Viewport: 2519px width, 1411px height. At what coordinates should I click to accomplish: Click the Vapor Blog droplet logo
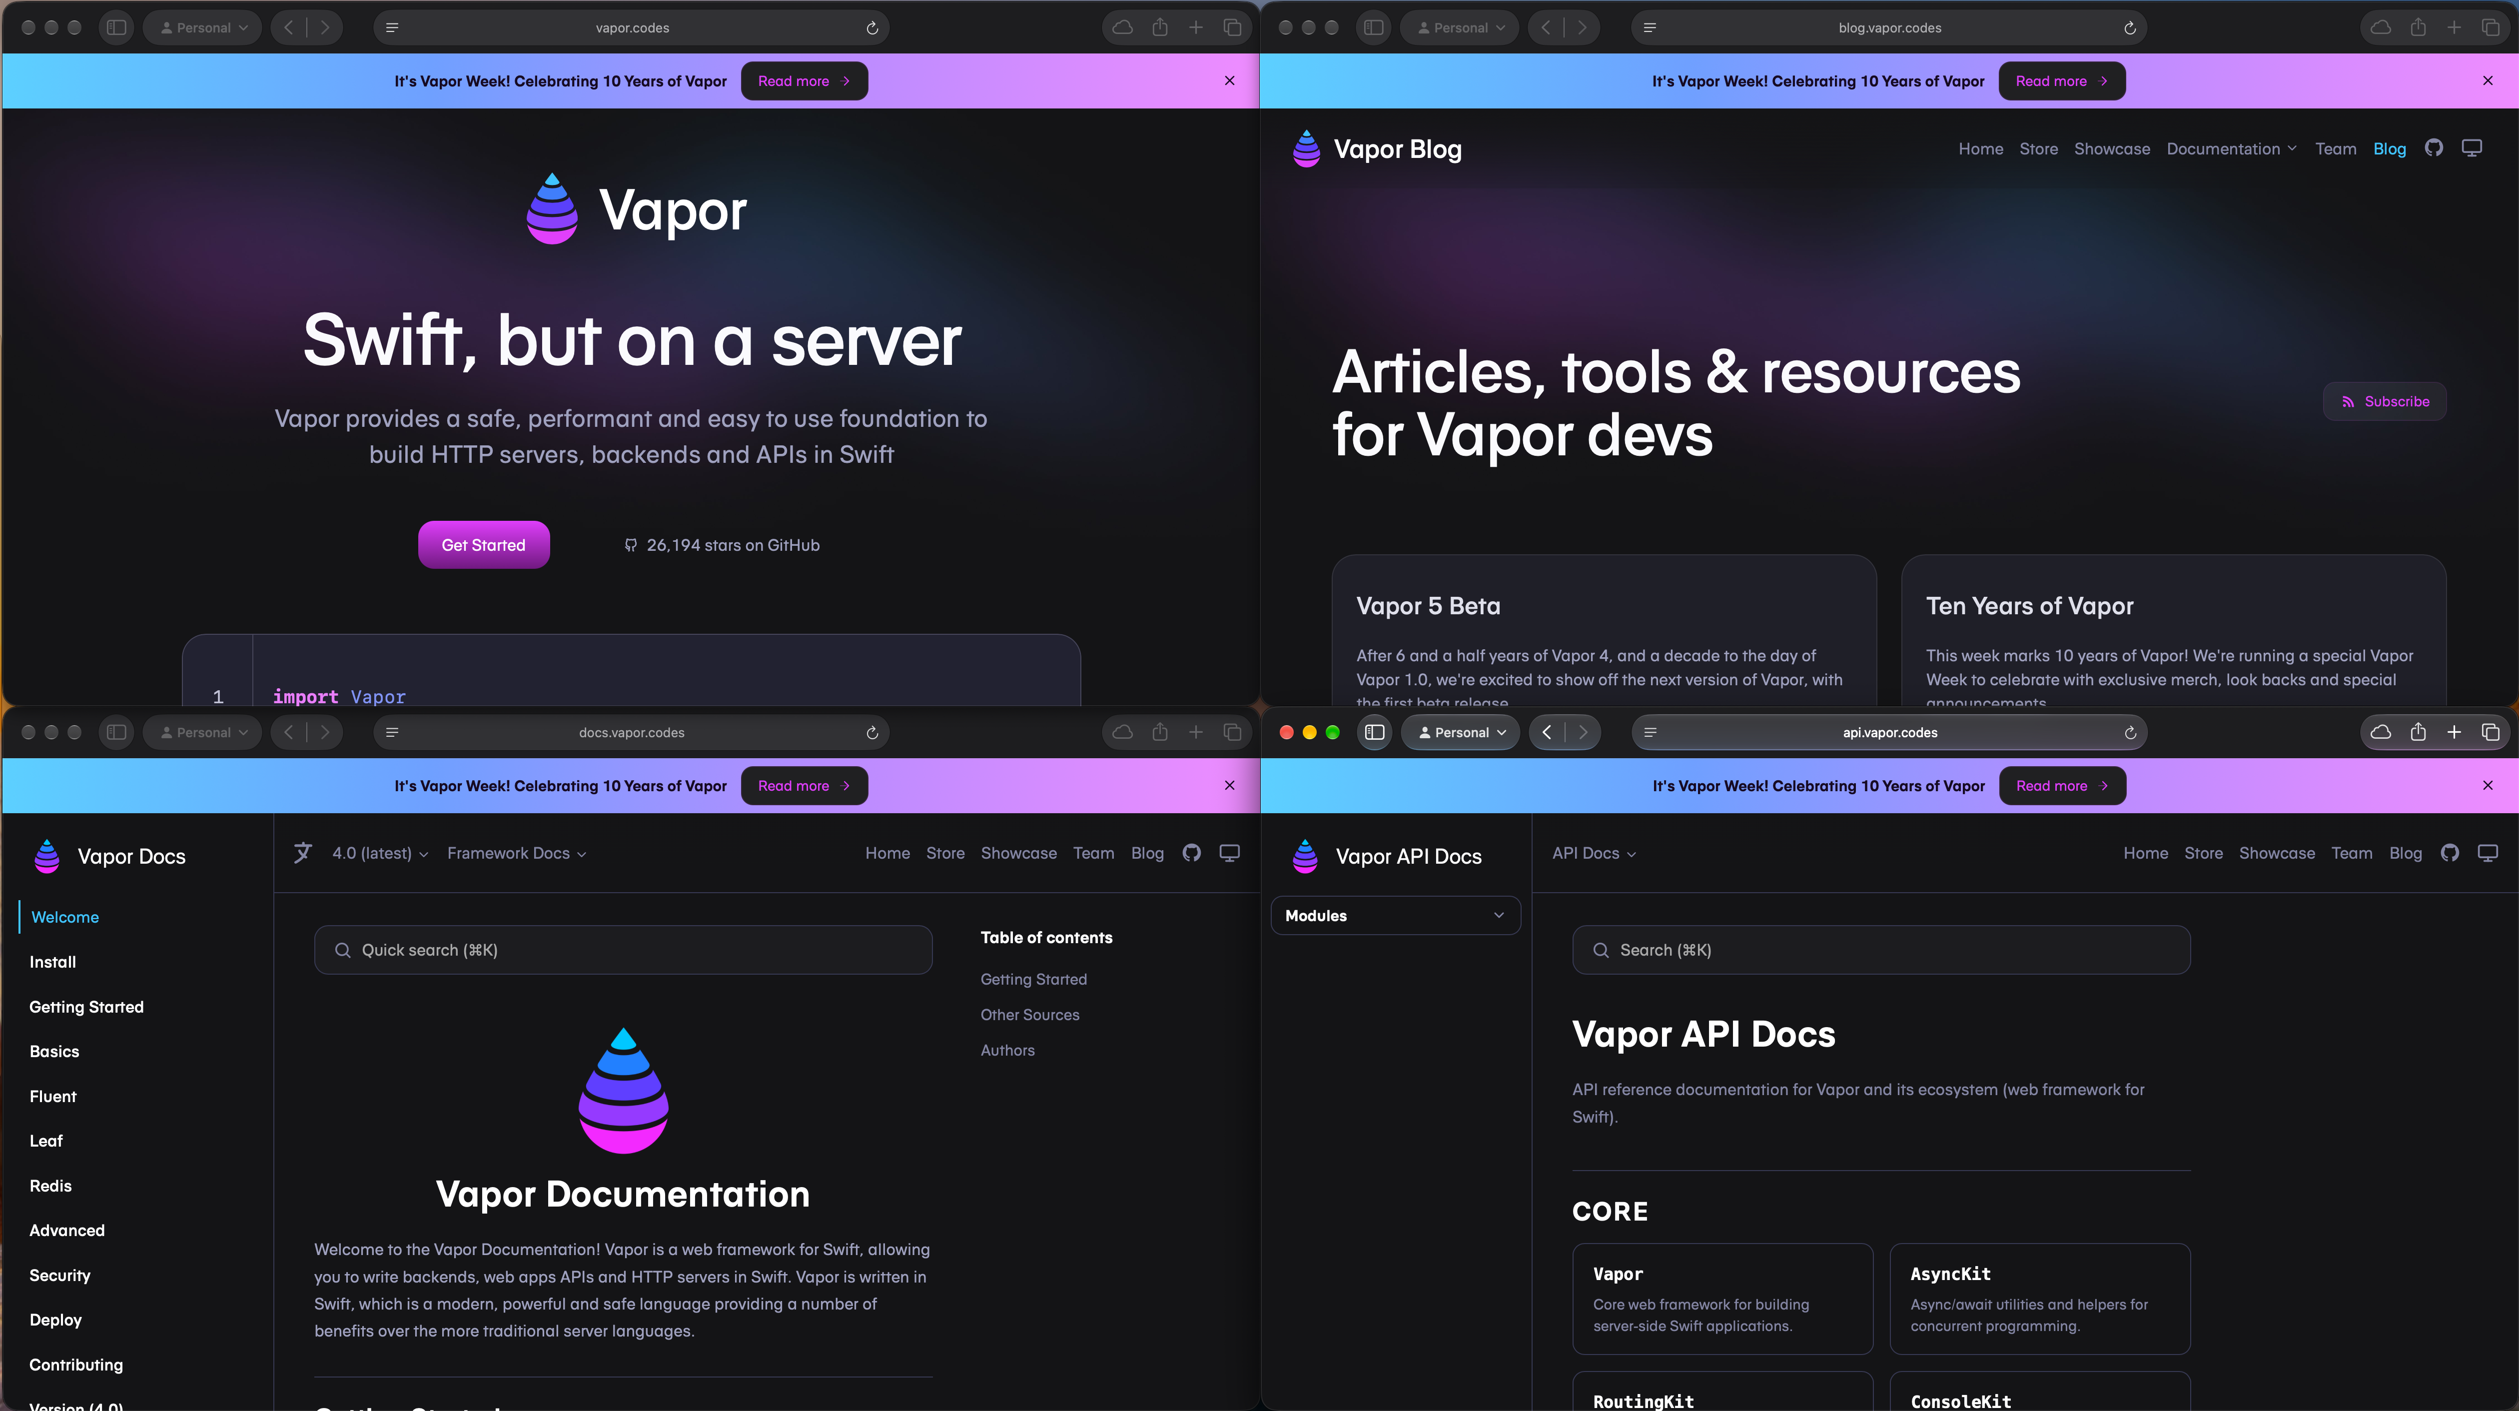pos(1306,148)
